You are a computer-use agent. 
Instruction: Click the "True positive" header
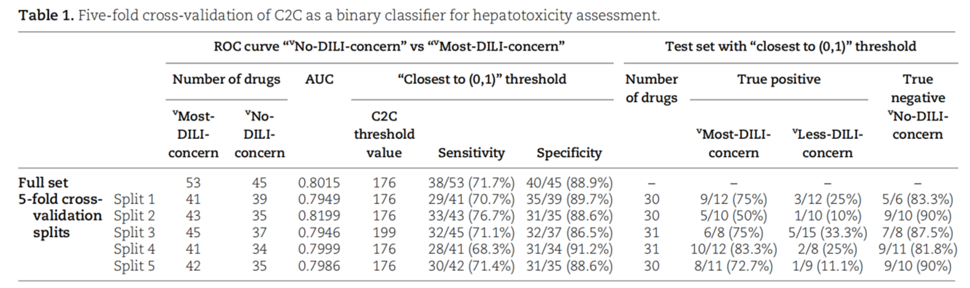pyautogui.click(x=779, y=79)
